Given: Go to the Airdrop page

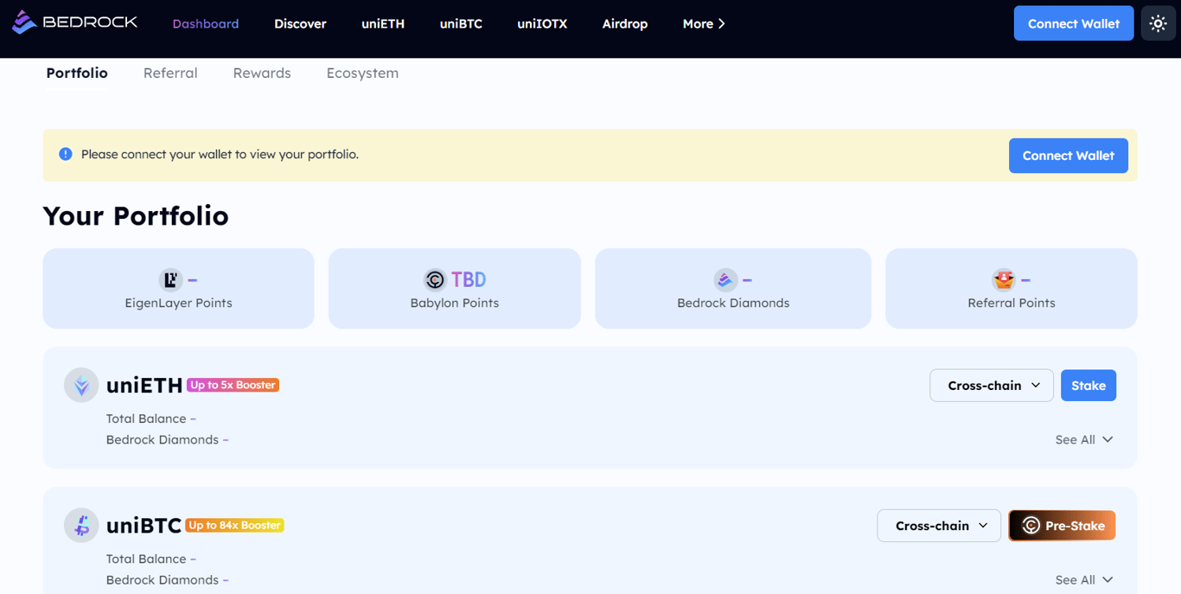Looking at the screenshot, I should pyautogui.click(x=625, y=23).
